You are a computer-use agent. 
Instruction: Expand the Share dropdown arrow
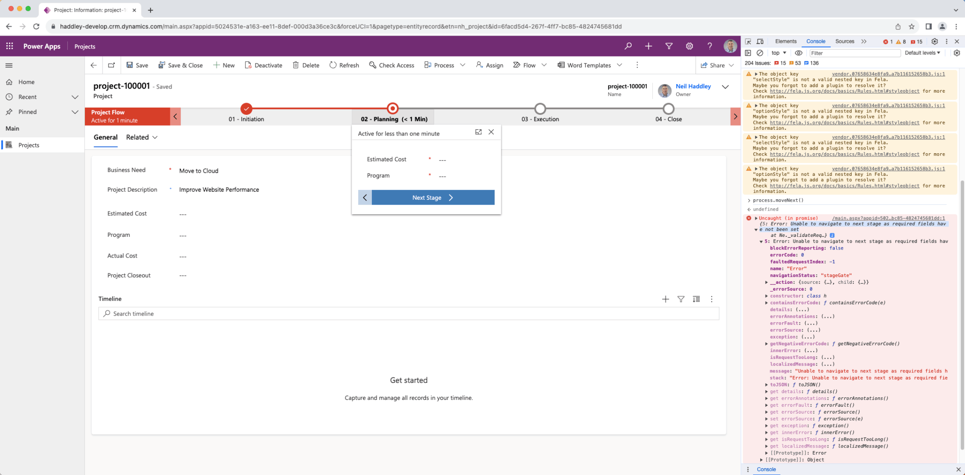tap(731, 65)
